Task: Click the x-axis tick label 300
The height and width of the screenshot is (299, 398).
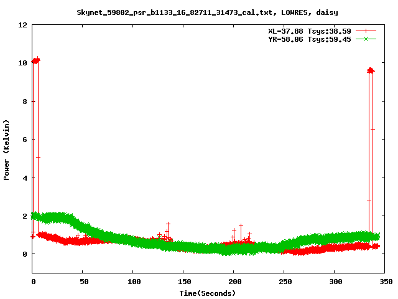Action: point(336,282)
